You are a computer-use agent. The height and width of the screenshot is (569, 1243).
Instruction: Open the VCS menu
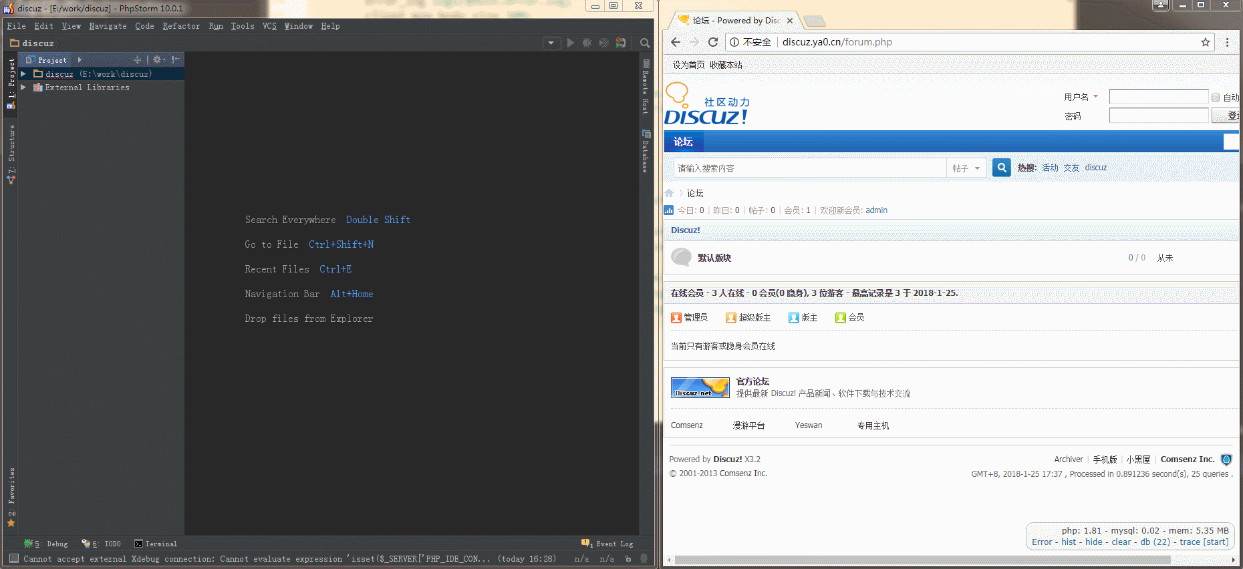[269, 26]
